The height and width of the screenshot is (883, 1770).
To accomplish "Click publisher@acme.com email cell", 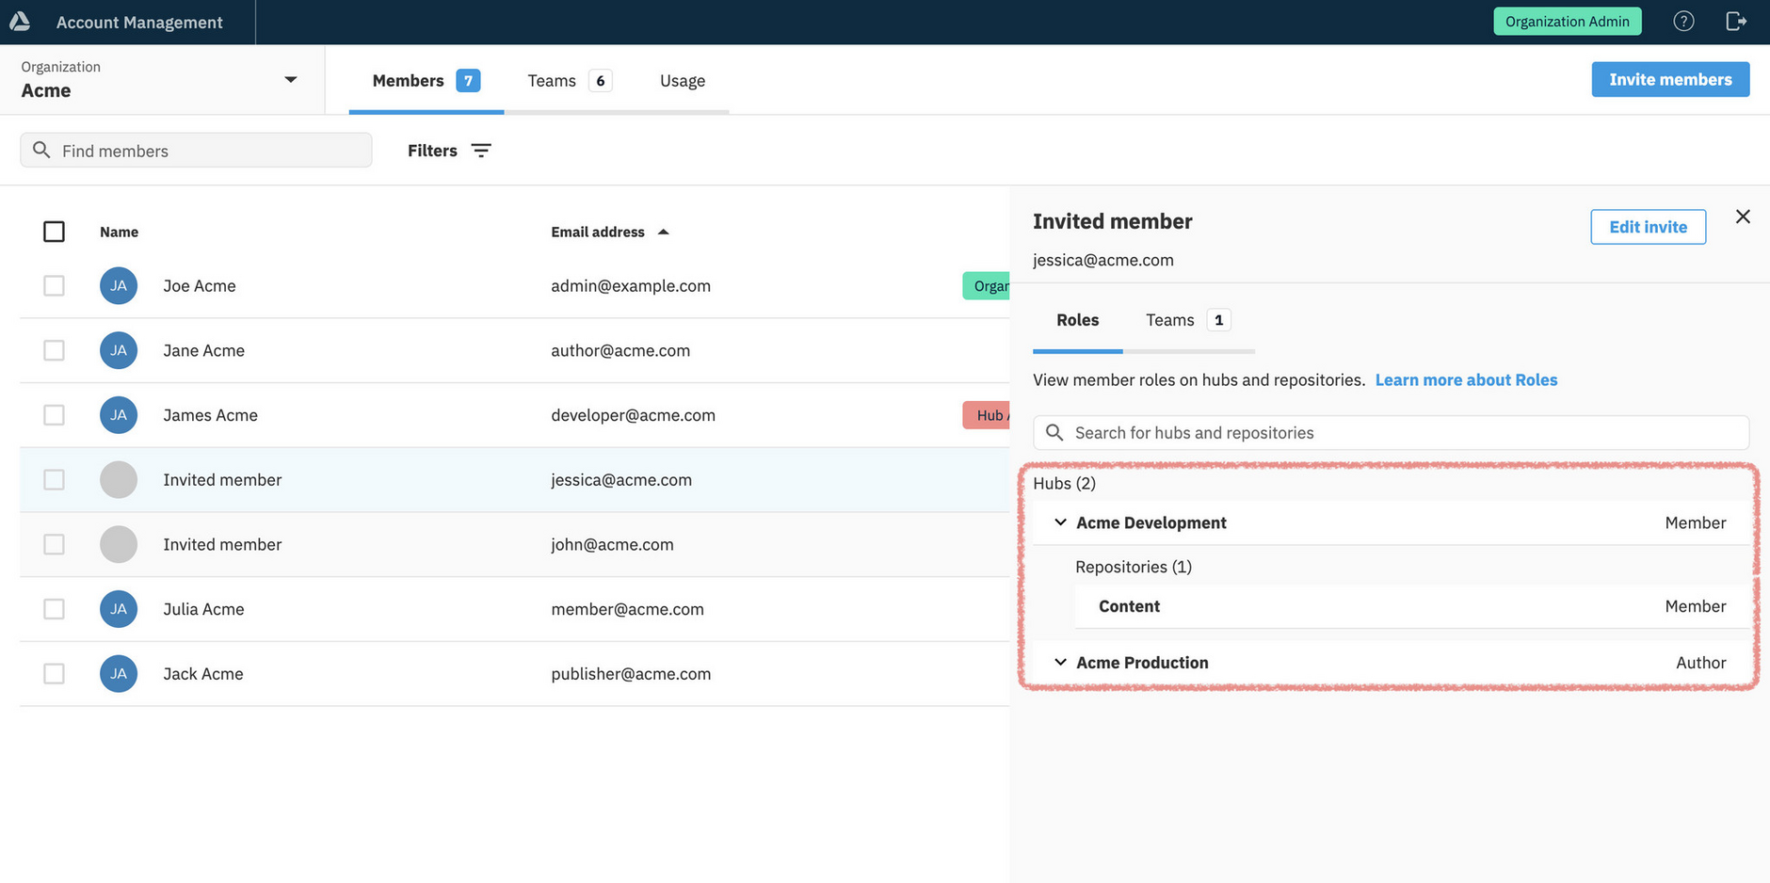I will [x=631, y=673].
